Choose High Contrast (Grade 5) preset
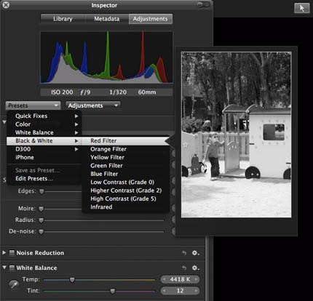 click(x=125, y=198)
